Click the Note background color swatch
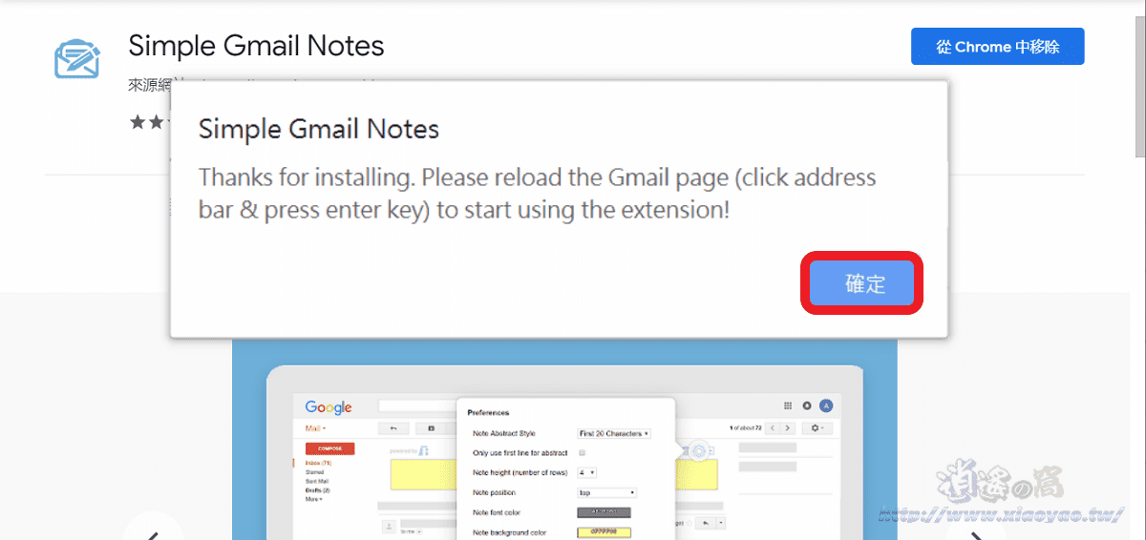The height and width of the screenshot is (540, 1146). coord(605,531)
